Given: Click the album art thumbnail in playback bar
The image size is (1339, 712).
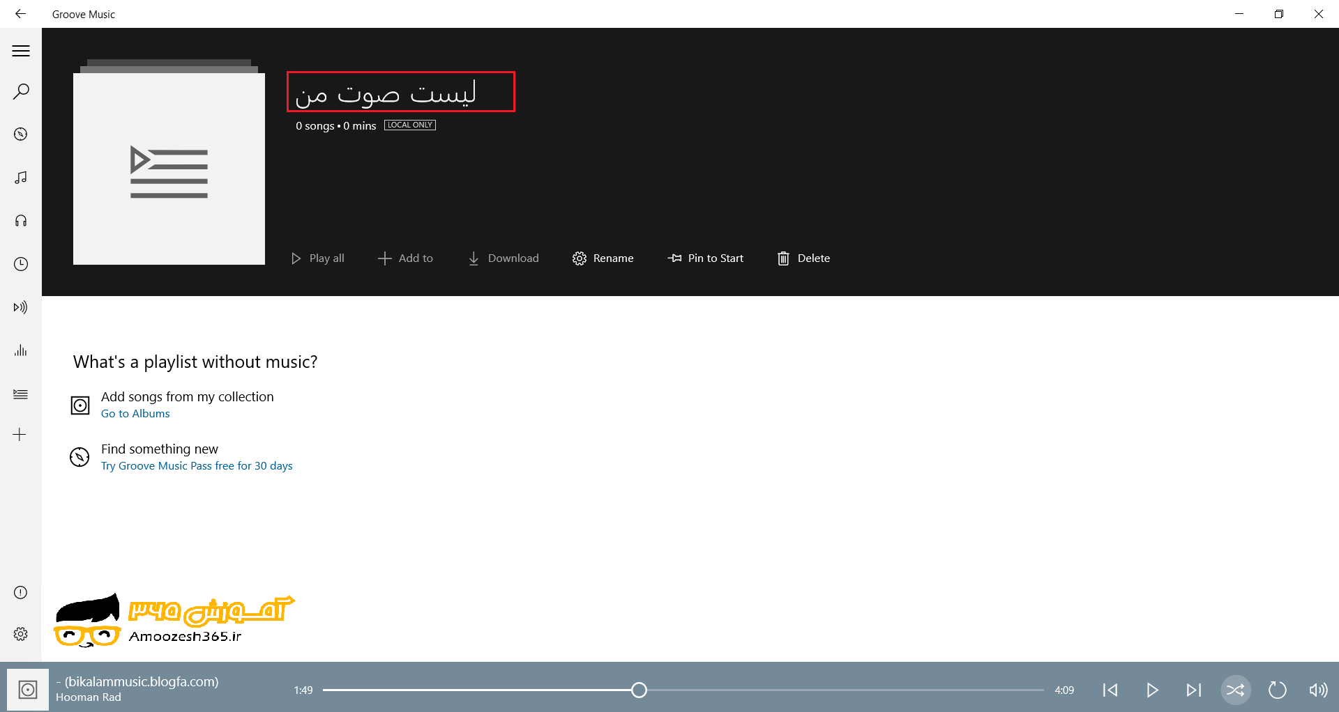Looking at the screenshot, I should [27, 690].
